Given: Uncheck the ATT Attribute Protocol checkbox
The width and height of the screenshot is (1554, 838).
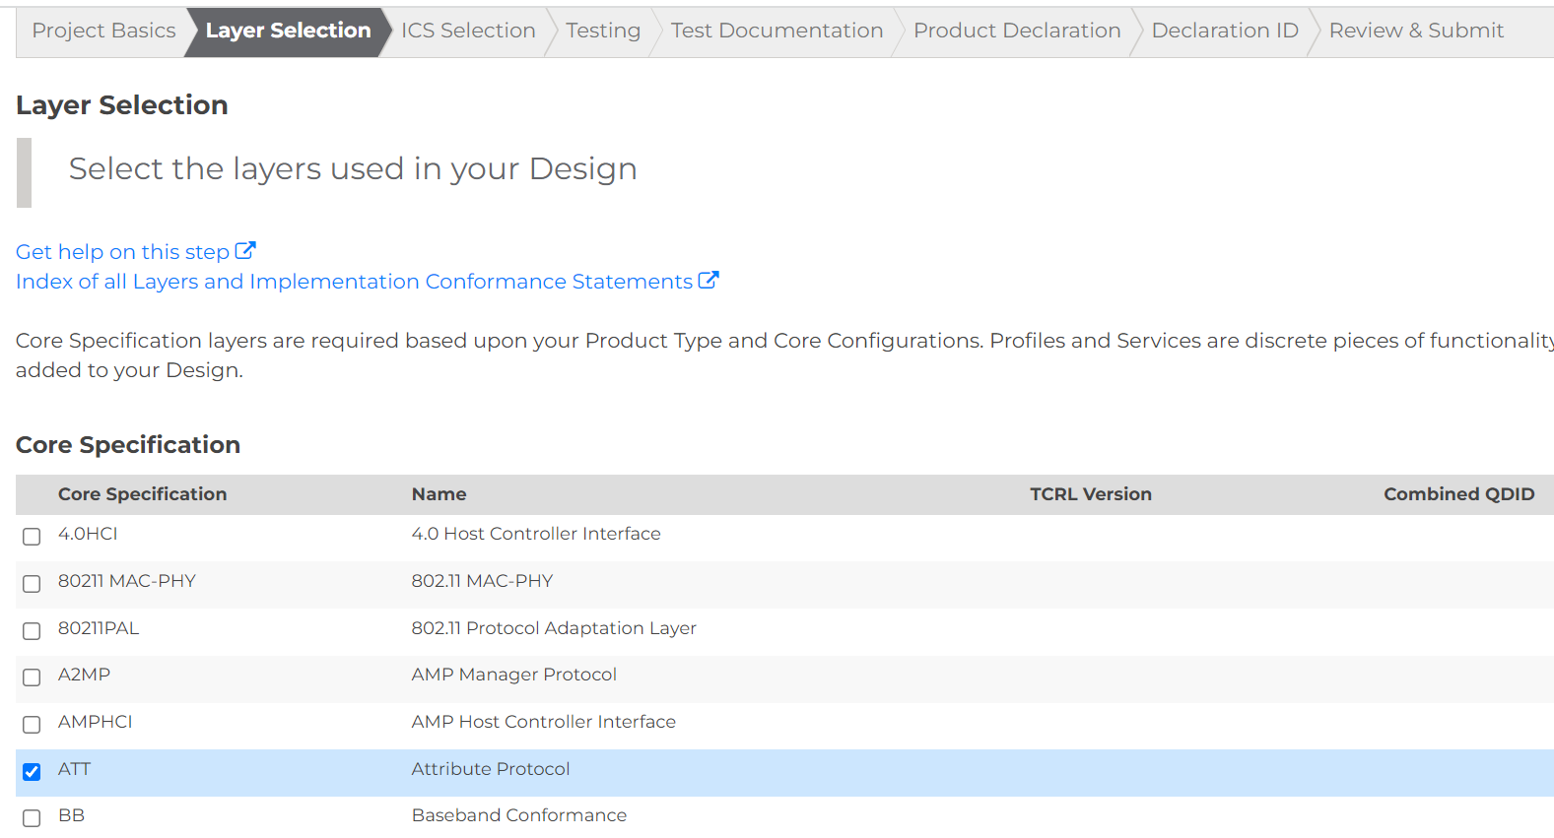Looking at the screenshot, I should tap(32, 772).
